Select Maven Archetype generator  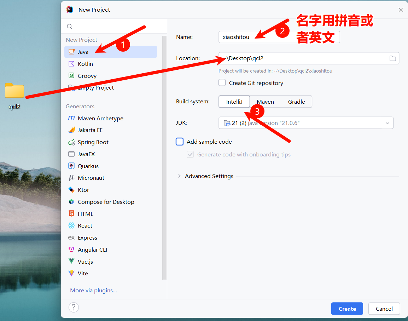tap(111, 118)
